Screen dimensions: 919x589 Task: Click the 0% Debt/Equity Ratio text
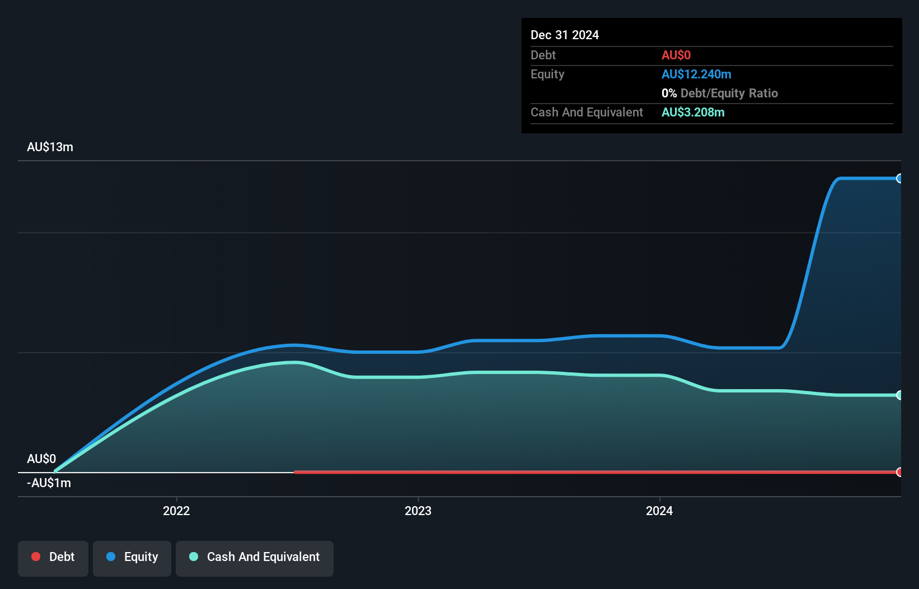point(720,93)
